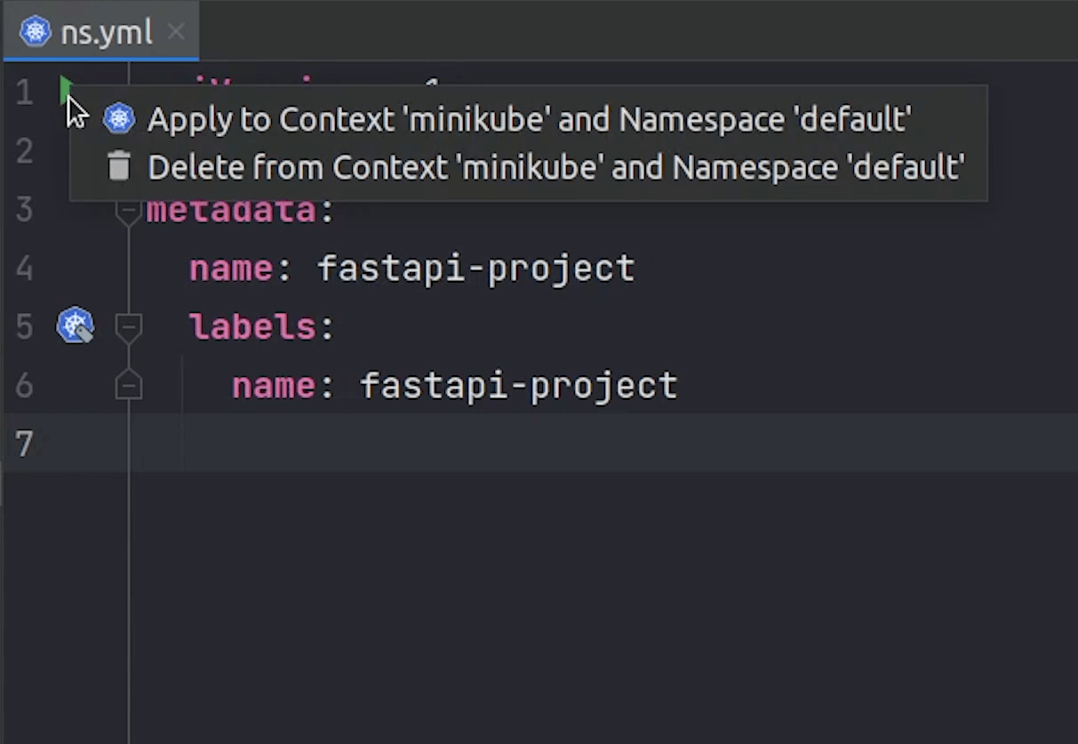Choose the Delete from Context 'minikube' menu entry

click(555, 167)
